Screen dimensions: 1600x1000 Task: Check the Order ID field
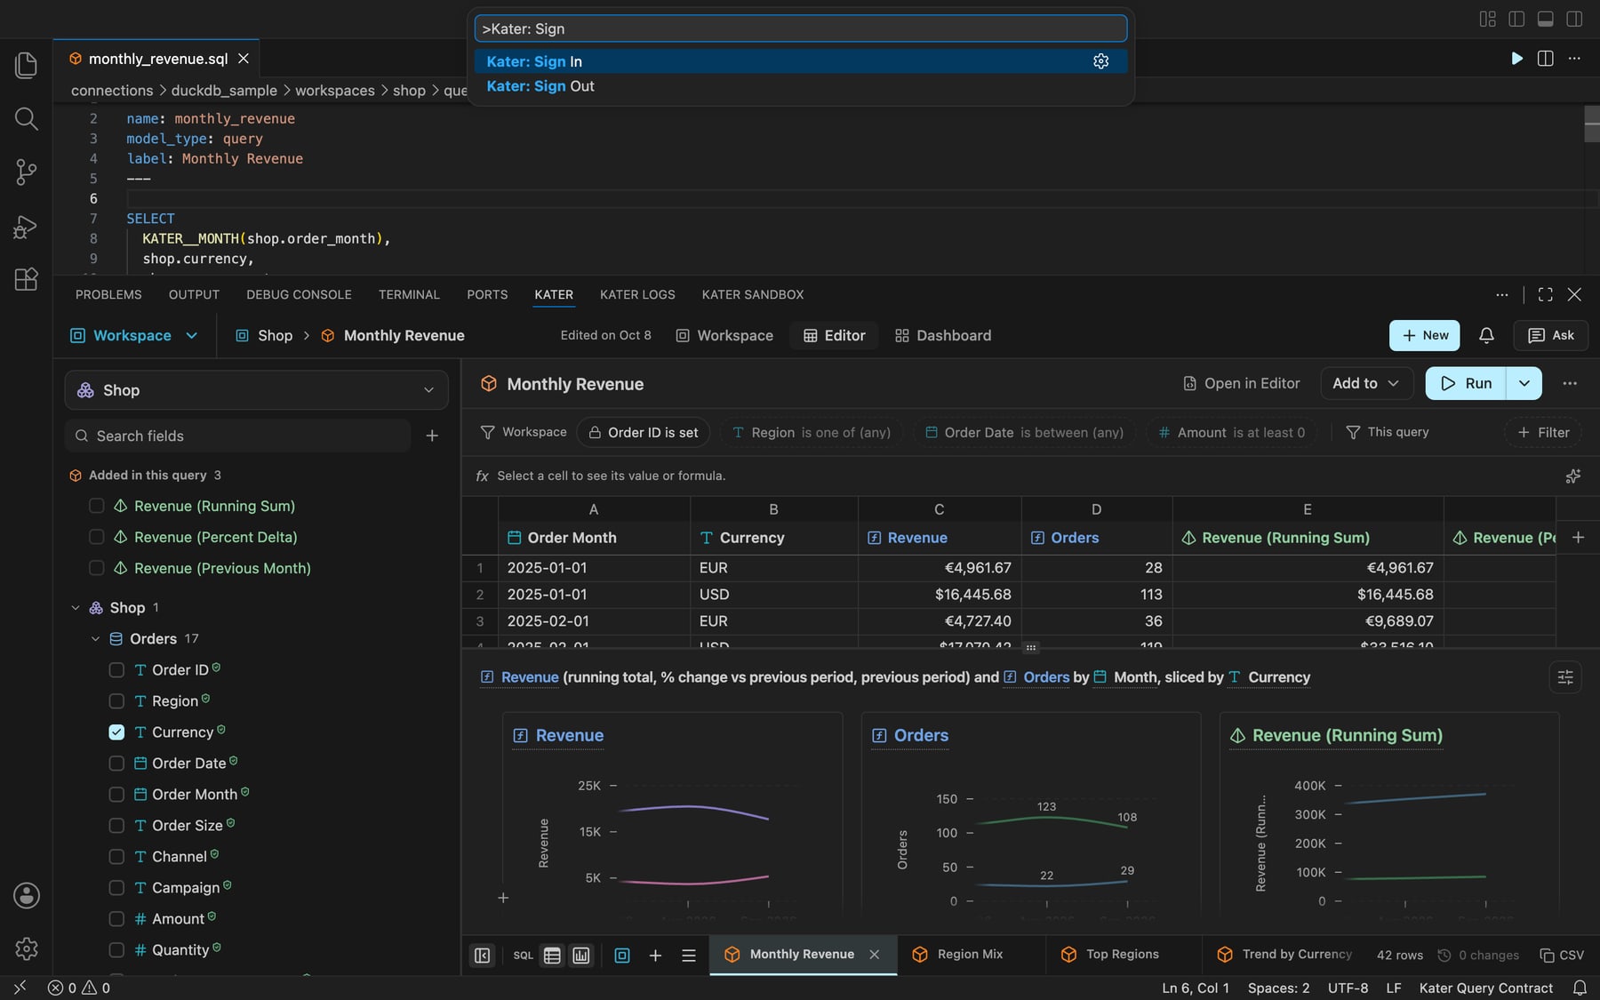(x=116, y=670)
